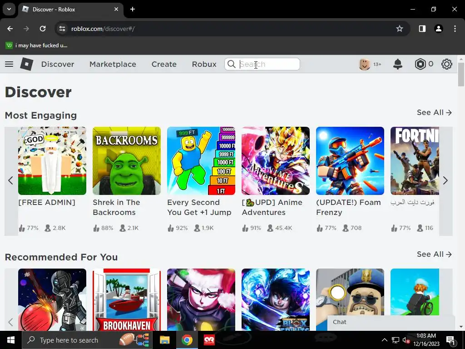Screen dimensions: 465x349
Task: Bookmark this page with the star icon
Action: point(400,29)
